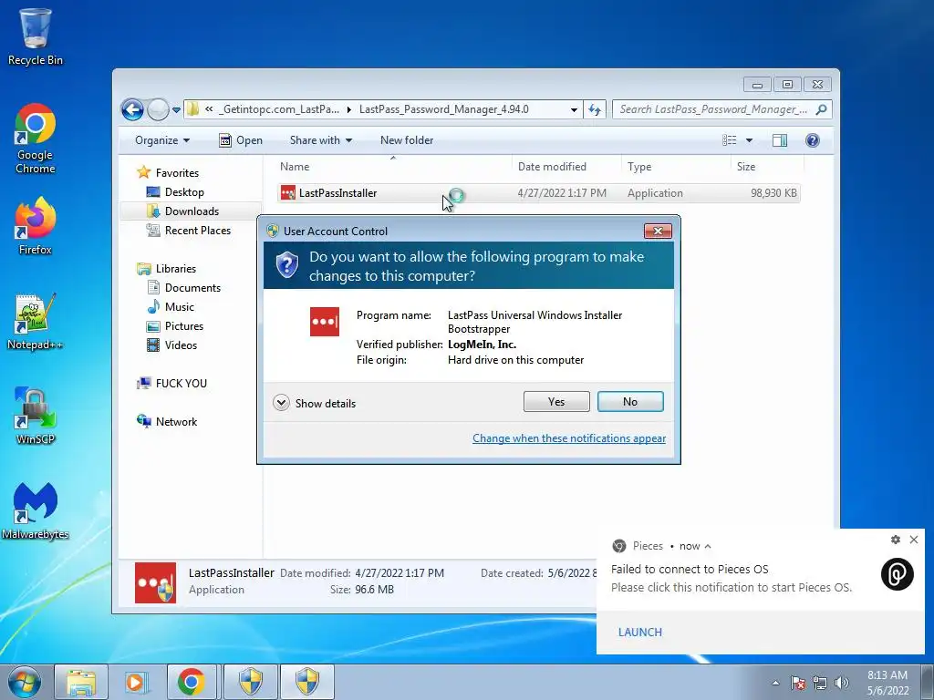The image size is (934, 700).
Task: Open Windows Explorer from the taskbar
Action: 81,682
